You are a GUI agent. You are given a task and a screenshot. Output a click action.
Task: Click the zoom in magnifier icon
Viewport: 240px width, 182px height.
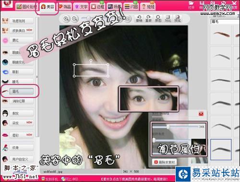click(x=66, y=19)
